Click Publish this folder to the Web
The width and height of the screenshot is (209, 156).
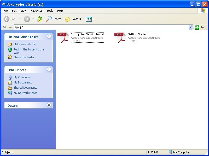coord(29,51)
